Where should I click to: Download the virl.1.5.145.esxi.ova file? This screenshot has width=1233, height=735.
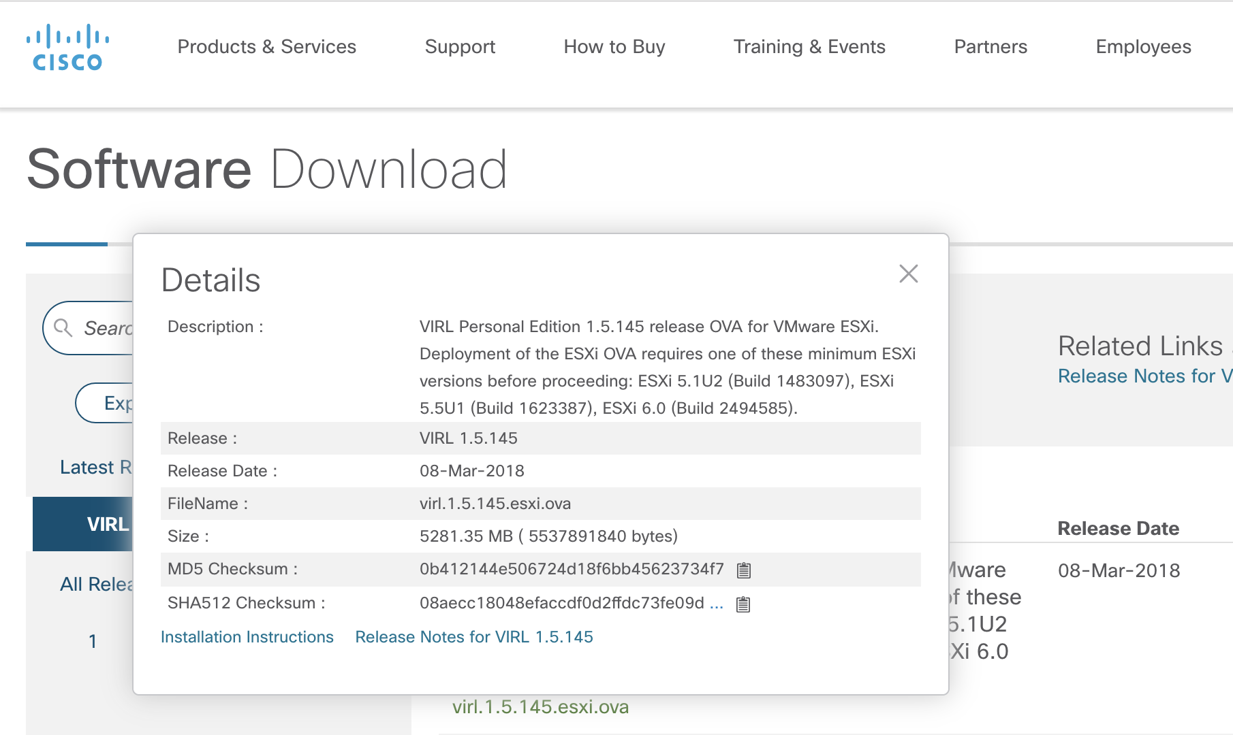540,707
